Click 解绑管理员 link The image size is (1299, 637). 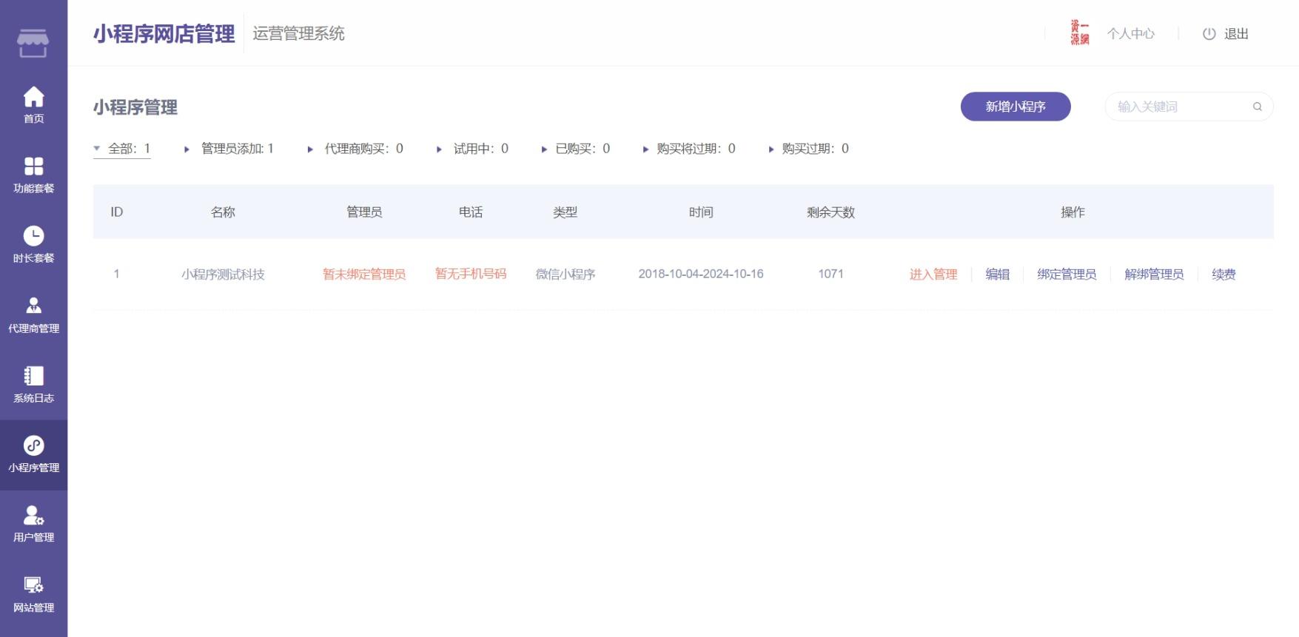(x=1154, y=274)
